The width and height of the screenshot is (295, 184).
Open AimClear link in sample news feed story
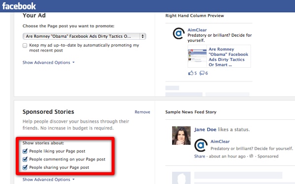[220, 142]
